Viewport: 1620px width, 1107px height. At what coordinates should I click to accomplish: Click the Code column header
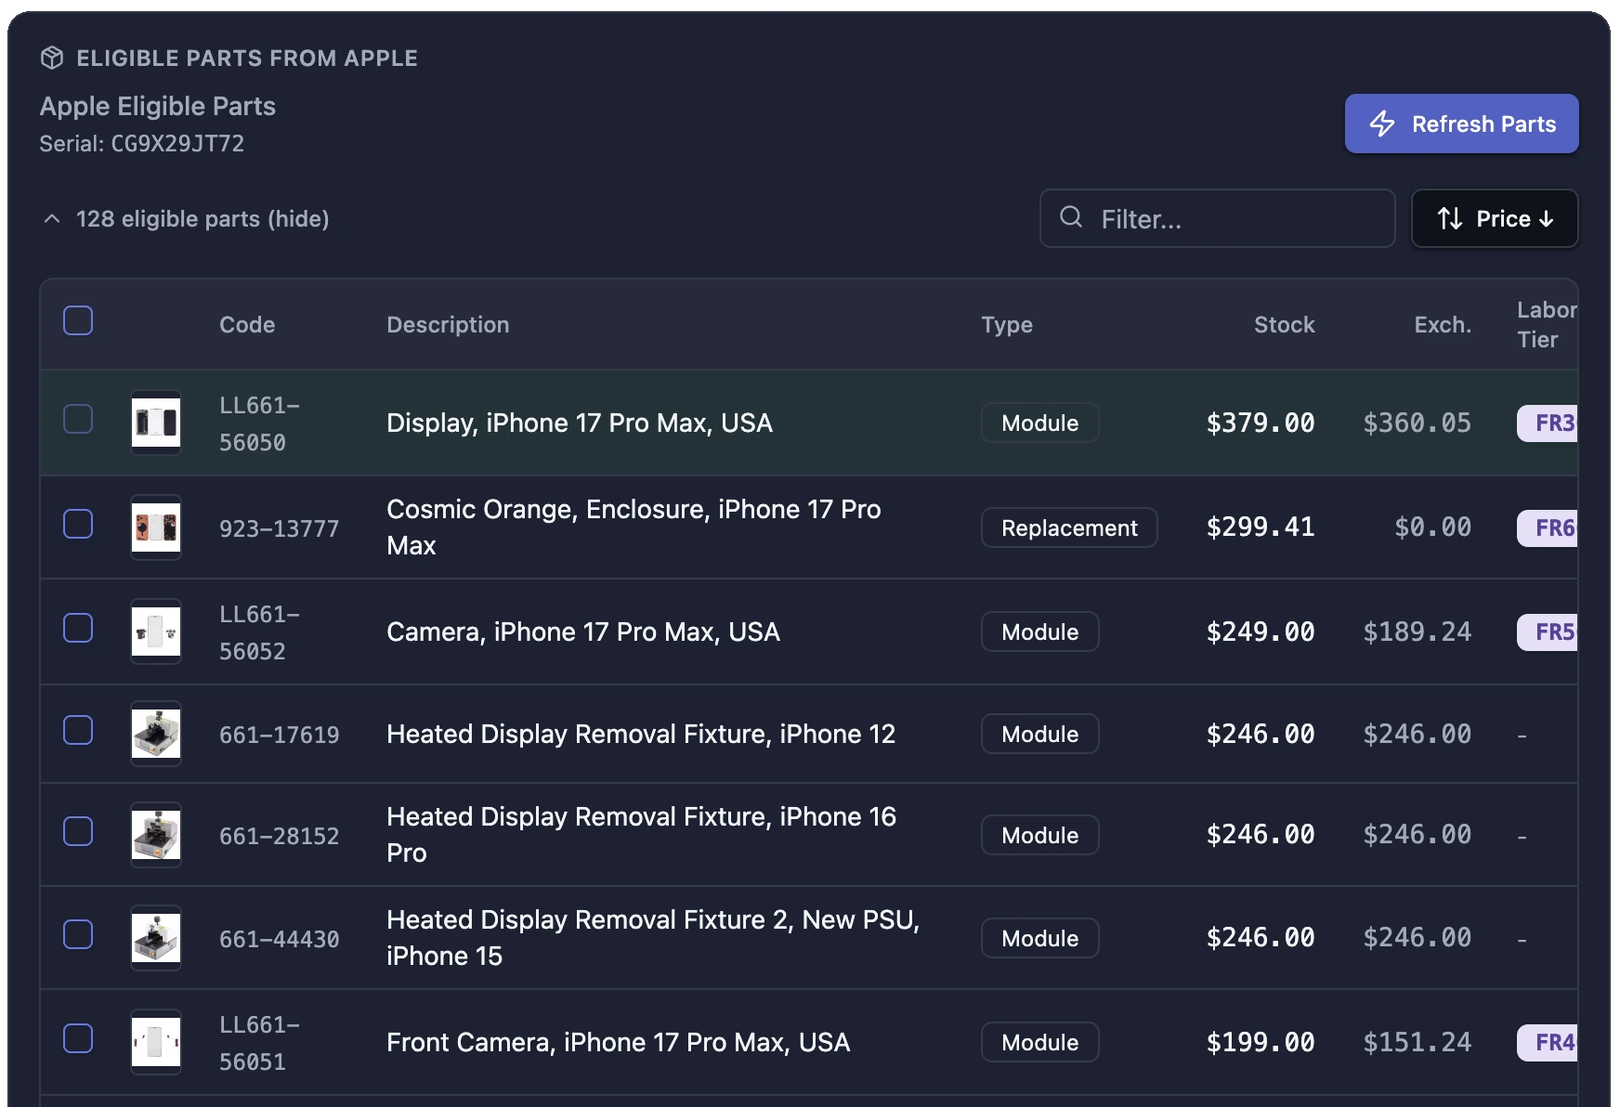pyautogui.click(x=247, y=325)
